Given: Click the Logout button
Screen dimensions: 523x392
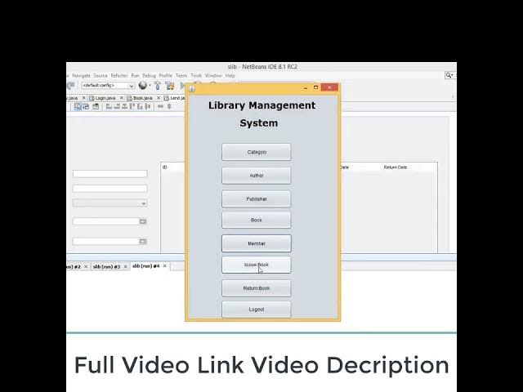Looking at the screenshot, I should click(x=257, y=310).
